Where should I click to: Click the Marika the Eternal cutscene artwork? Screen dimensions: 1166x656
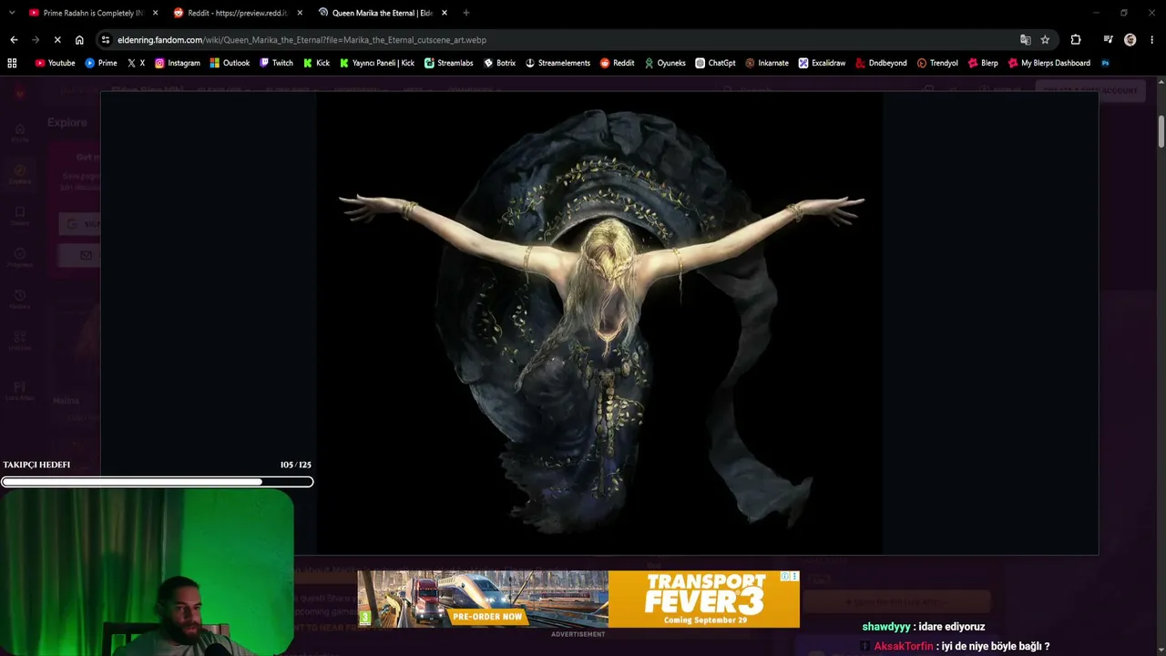pyautogui.click(x=599, y=323)
